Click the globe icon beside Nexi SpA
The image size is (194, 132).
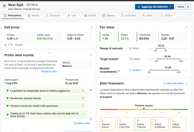pyautogui.click(x=5, y=6)
